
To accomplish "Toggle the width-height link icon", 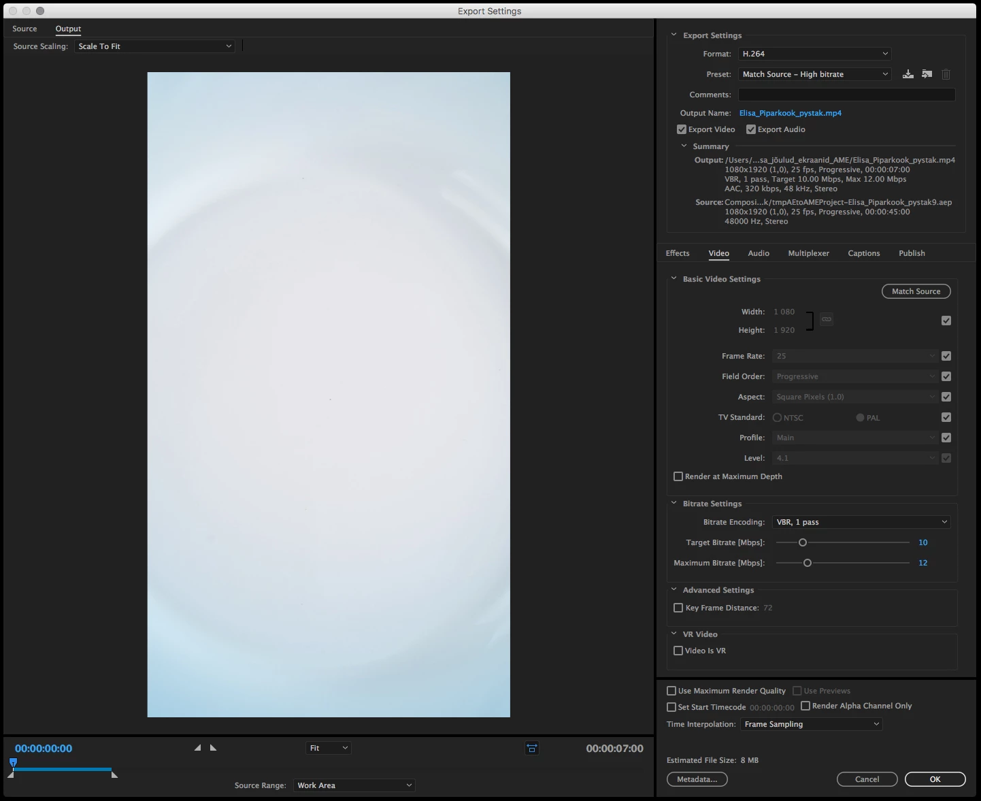I will point(827,319).
